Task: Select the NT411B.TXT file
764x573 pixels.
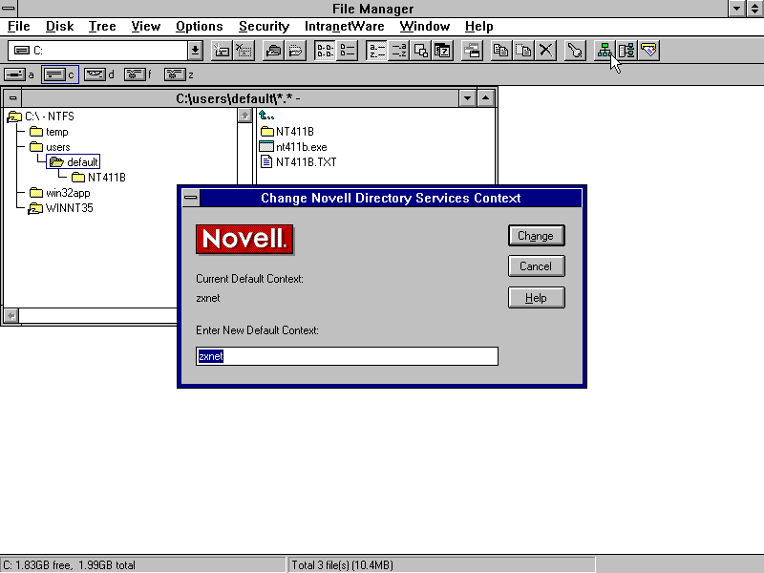Action: [298, 162]
